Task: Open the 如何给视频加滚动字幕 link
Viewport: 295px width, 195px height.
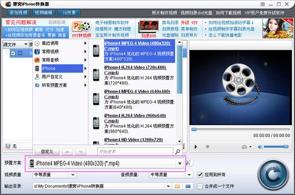Action: pyautogui.click(x=231, y=22)
